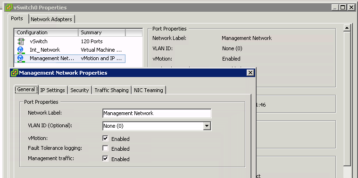
Task: Click the Virtual Machine summary cell
Action: click(101, 50)
